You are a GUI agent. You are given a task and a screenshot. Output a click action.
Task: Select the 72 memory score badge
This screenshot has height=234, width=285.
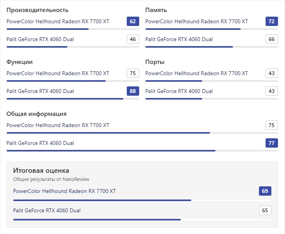click(271, 21)
